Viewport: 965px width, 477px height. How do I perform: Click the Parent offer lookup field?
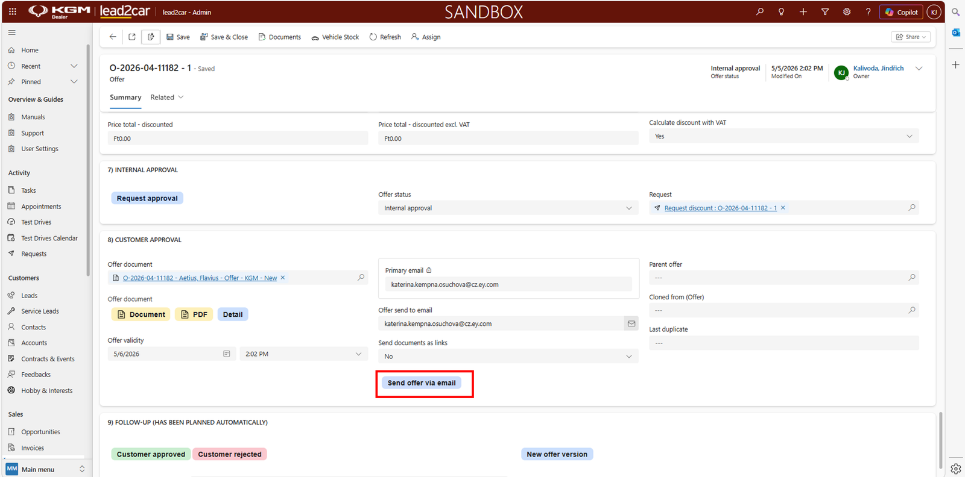coord(783,278)
